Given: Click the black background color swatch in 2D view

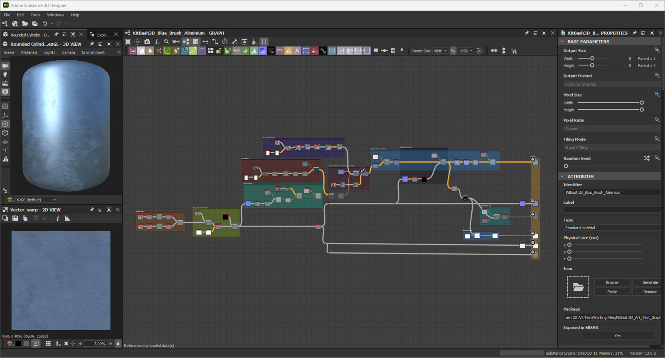Looking at the screenshot, I should [x=18, y=344].
